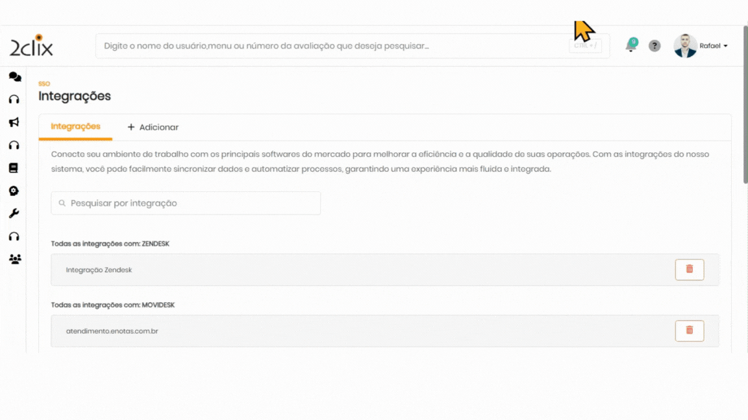
Task: Expand the Rafael user dropdown
Action: point(714,46)
